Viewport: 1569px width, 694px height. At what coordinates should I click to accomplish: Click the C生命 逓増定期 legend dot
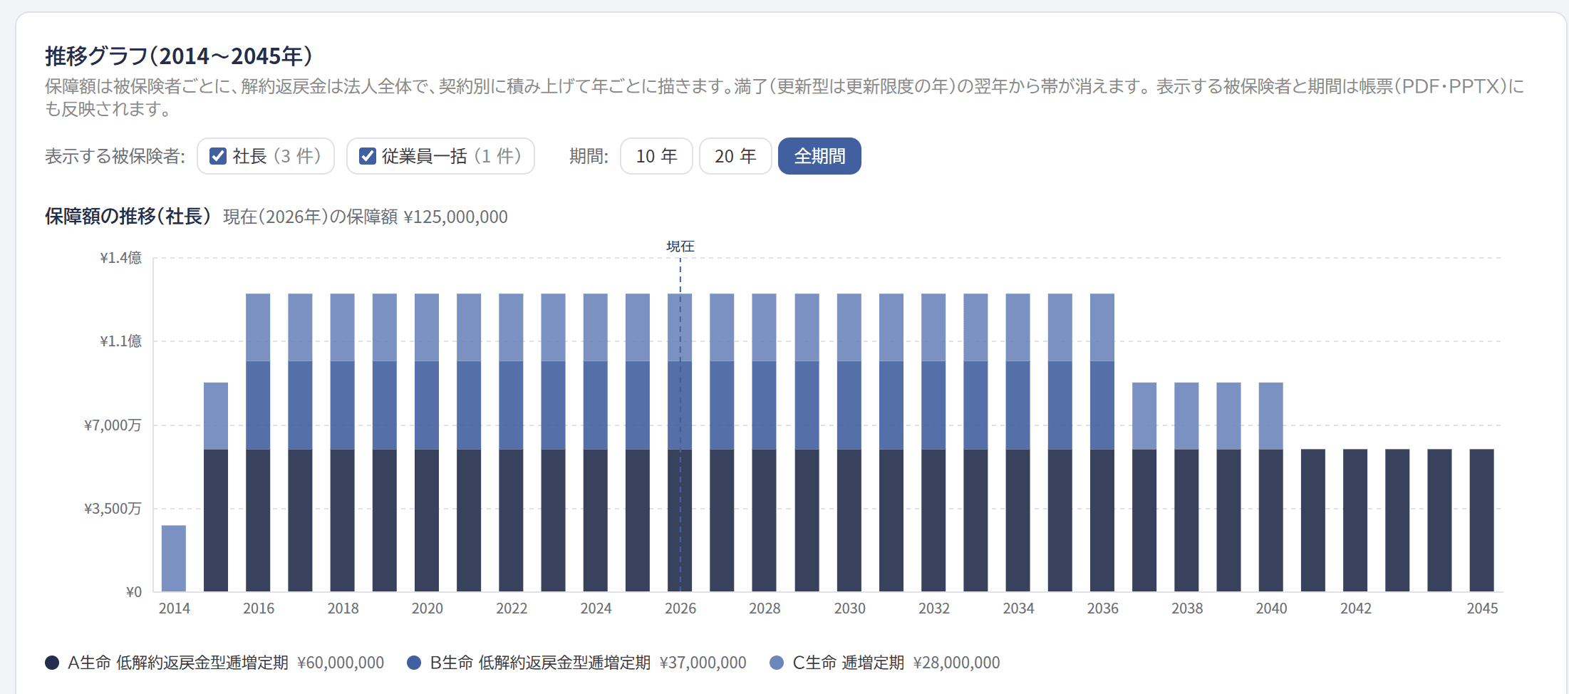click(x=777, y=663)
